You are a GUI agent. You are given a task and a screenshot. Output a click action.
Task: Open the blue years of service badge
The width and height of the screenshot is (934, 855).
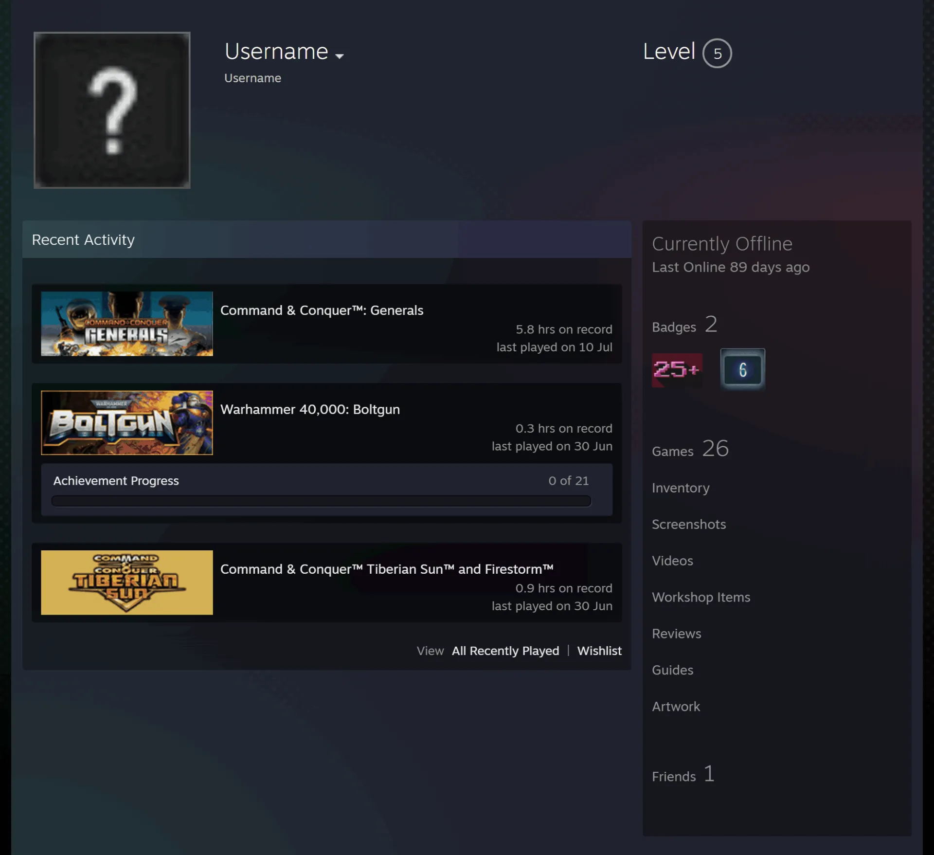click(x=742, y=369)
